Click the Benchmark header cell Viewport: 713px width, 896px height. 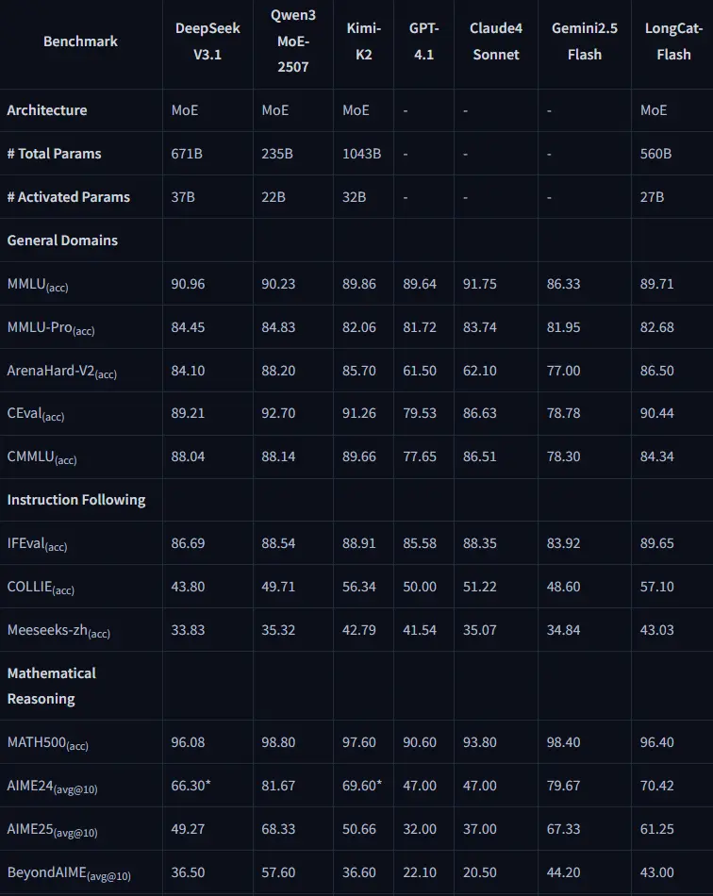[80, 41]
